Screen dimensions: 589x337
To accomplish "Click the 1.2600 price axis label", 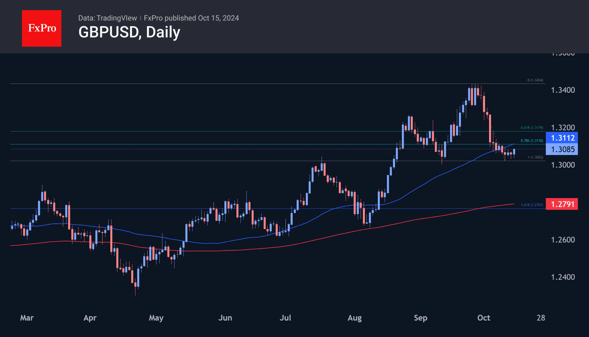I will (563, 240).
